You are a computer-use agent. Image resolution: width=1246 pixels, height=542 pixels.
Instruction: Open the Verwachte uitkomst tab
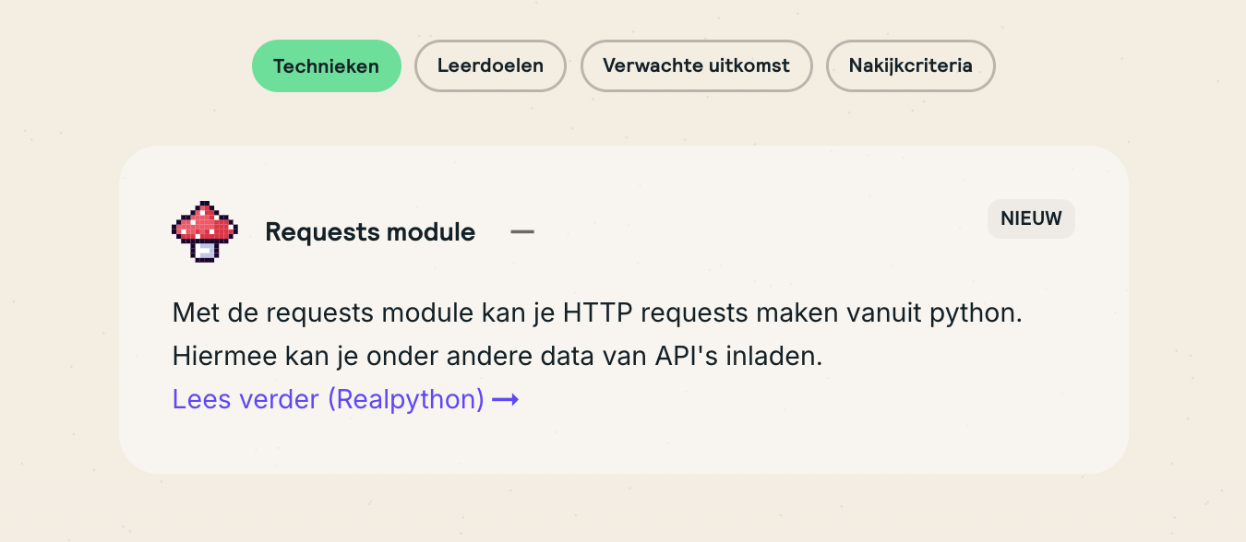pos(696,66)
